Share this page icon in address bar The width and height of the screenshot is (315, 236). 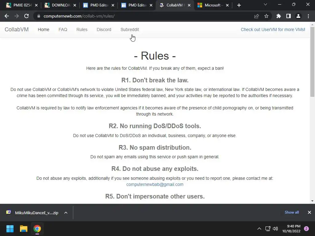click(x=257, y=16)
